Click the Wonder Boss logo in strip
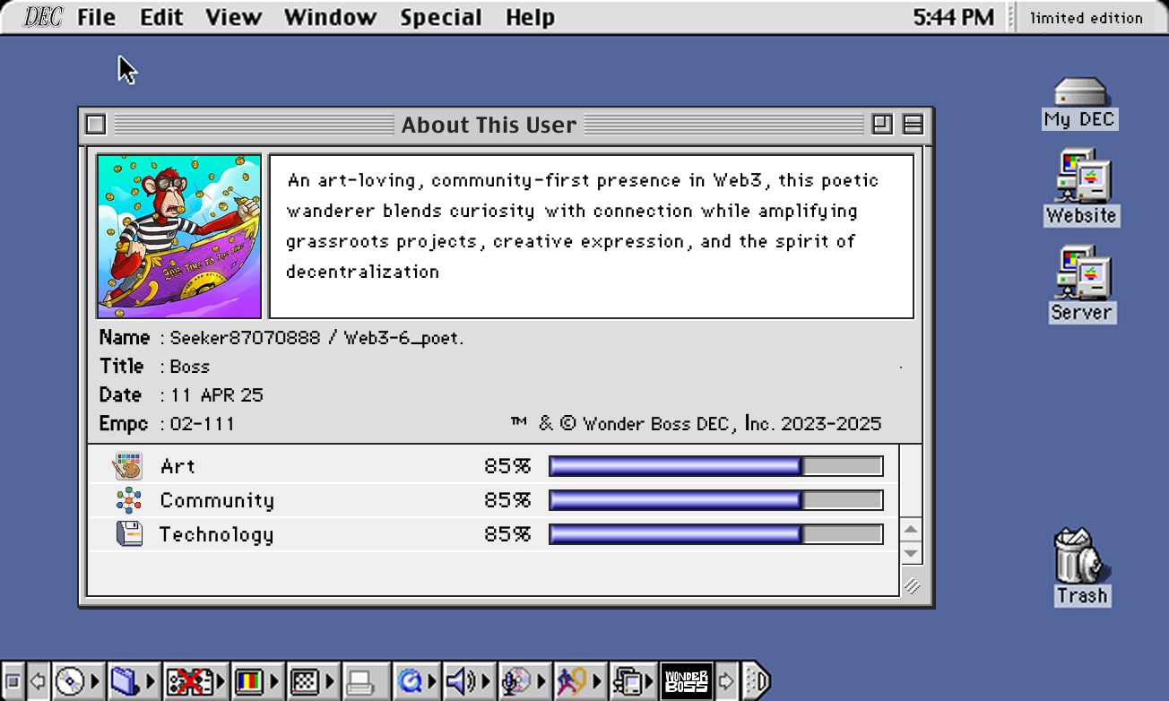Viewport: 1169px width, 701px height. pyautogui.click(x=686, y=682)
